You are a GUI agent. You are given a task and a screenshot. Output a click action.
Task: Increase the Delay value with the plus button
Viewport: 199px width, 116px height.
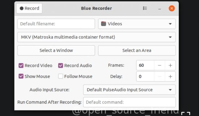coord(170,76)
